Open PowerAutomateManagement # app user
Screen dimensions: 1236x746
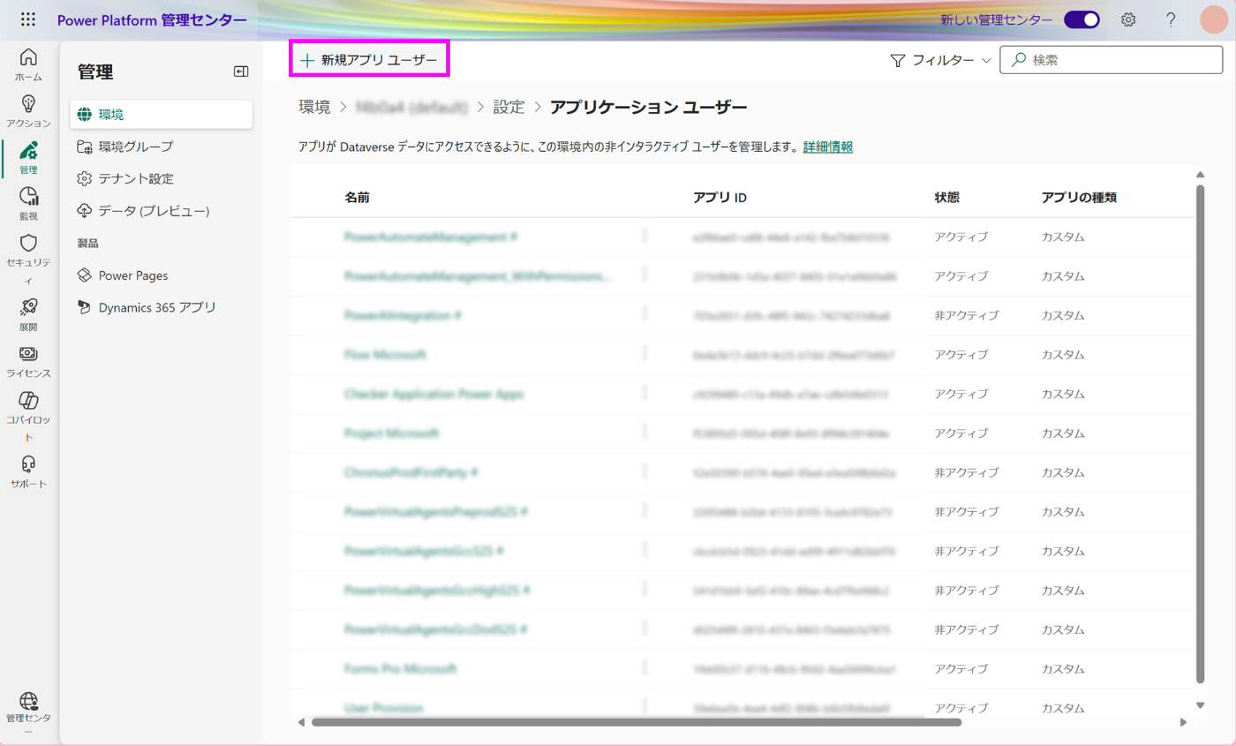coord(430,237)
